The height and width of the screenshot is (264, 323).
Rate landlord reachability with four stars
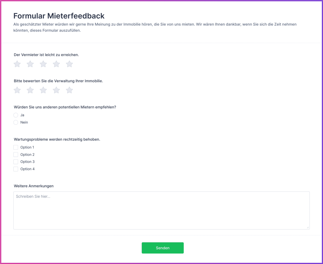pos(56,64)
